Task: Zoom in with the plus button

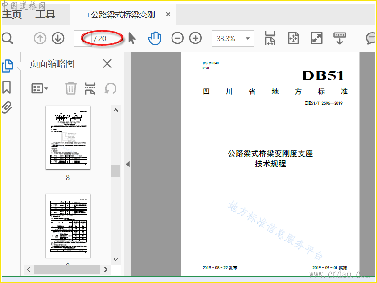Action: tap(196, 38)
